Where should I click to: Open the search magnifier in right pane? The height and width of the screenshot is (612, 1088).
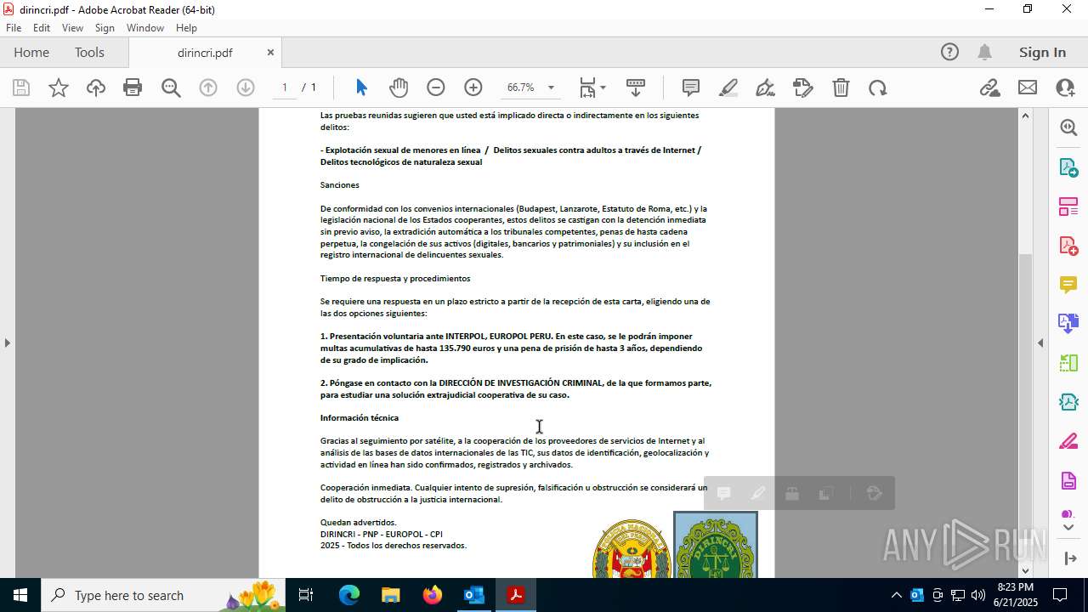[1068, 127]
